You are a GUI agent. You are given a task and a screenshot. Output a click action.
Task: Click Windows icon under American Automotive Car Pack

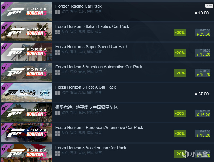click(58, 73)
